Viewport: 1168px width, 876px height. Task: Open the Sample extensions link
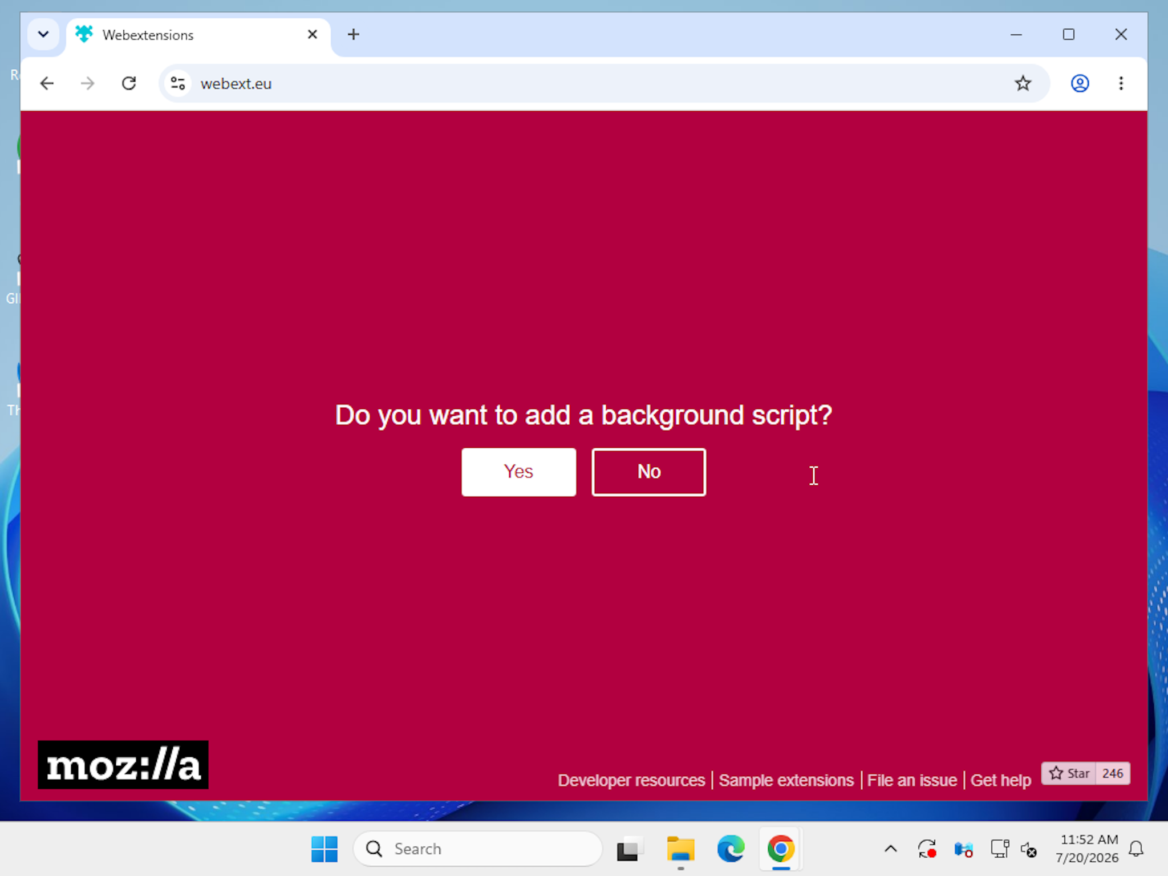[786, 780]
